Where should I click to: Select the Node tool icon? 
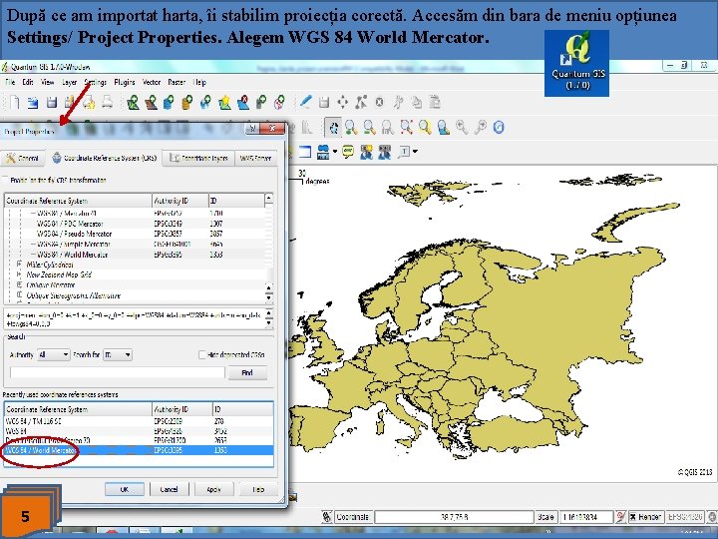point(361,102)
